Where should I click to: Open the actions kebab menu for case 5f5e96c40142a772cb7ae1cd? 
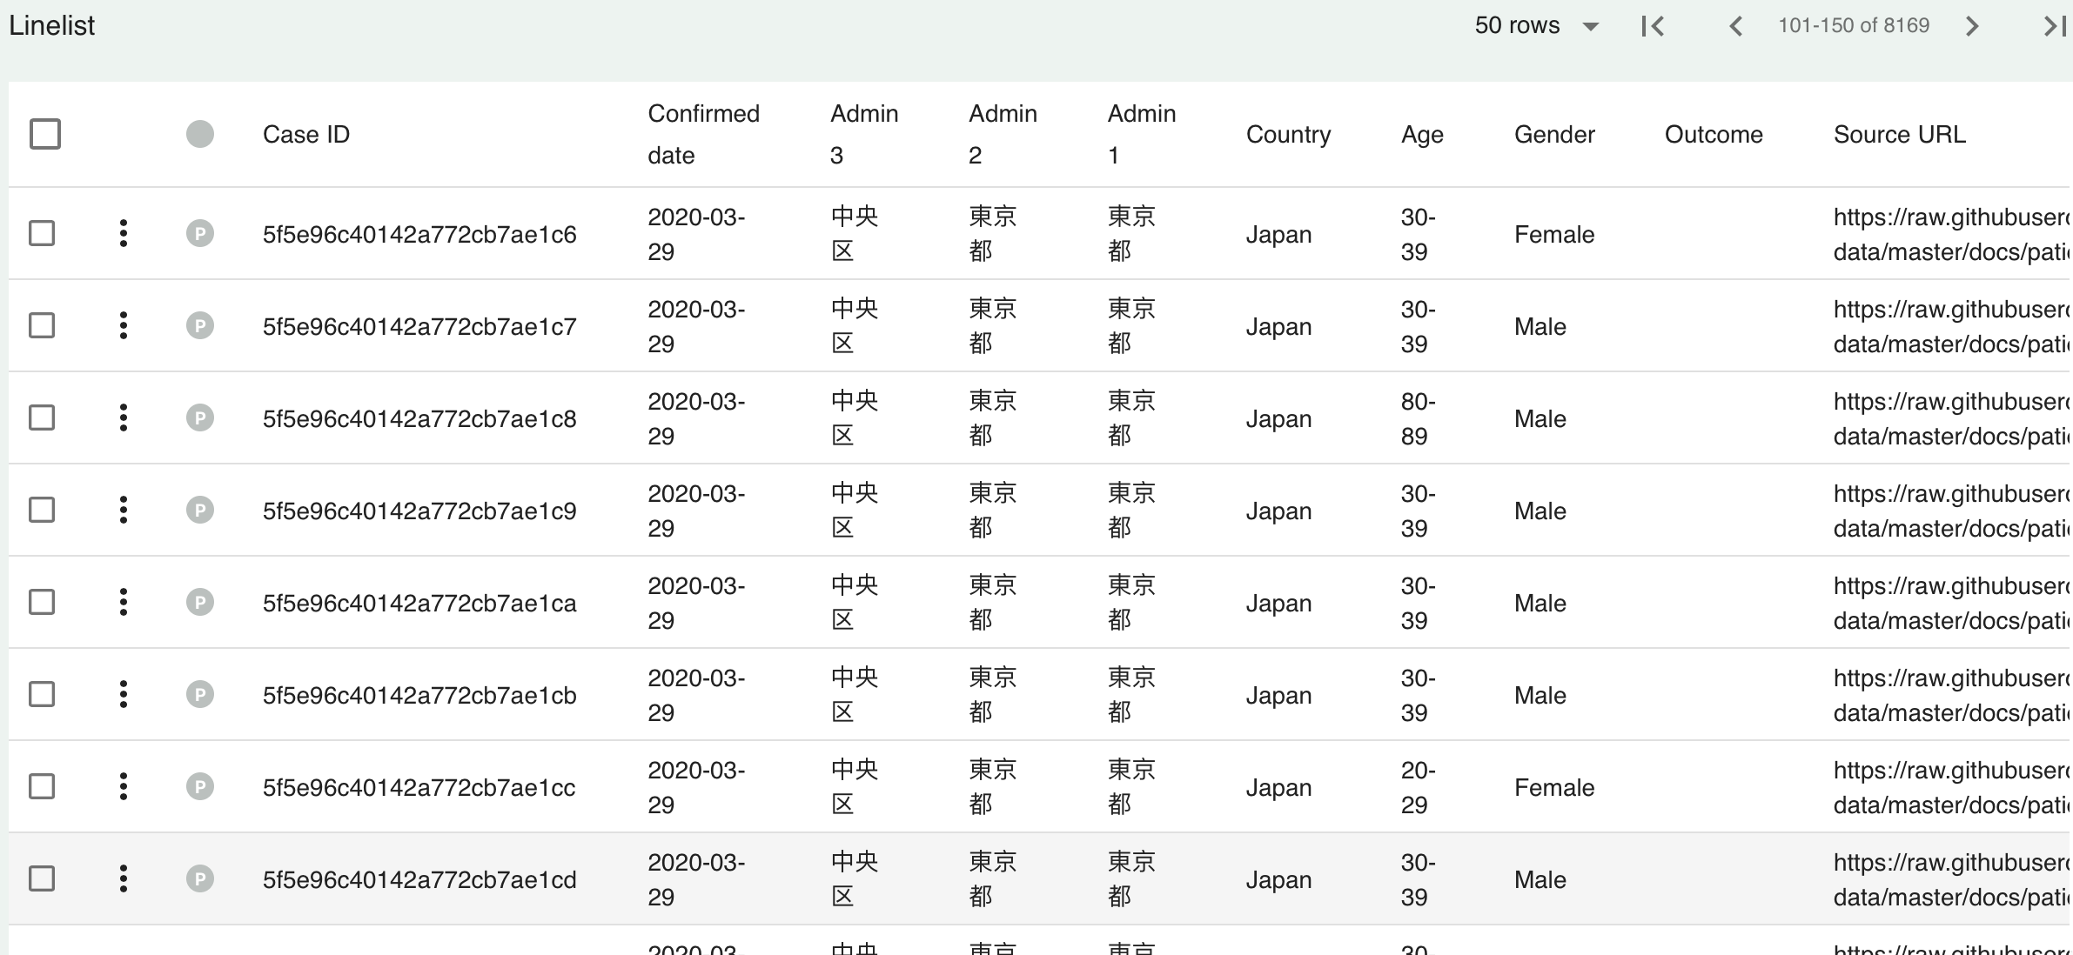[123, 878]
